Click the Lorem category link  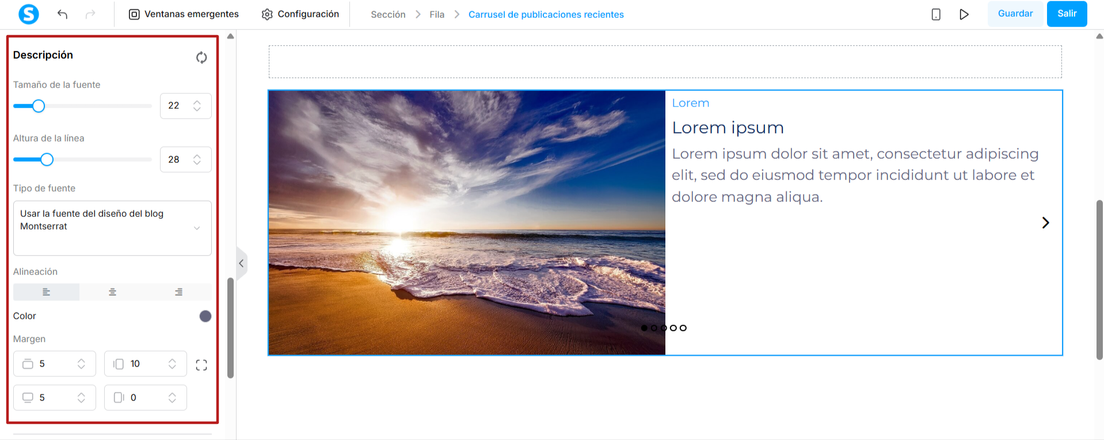691,103
